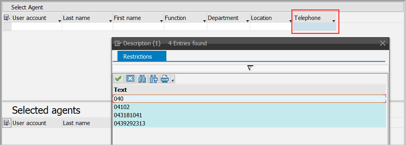Open the User account column dropdown in Select Agent
This screenshot has width=406, height=145.
coord(60,21)
